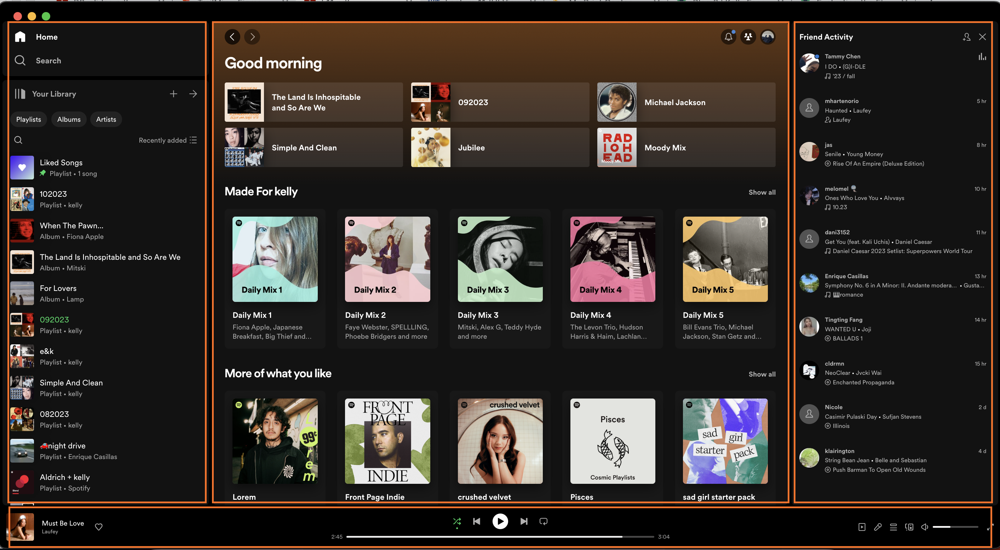Click Show all for More of what you like
The width and height of the screenshot is (1000, 550).
click(x=761, y=374)
